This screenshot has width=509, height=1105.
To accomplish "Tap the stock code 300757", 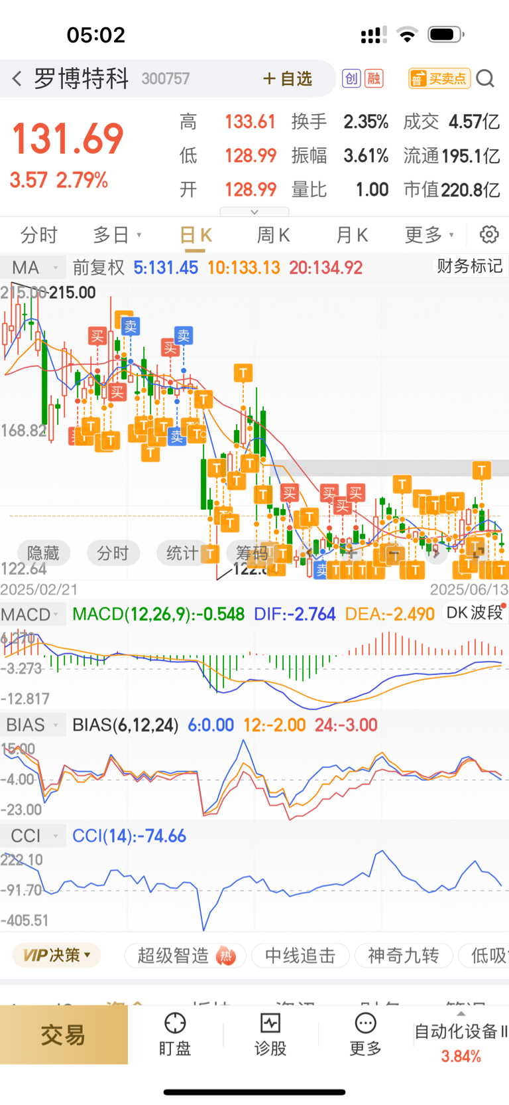I will 166,79.
